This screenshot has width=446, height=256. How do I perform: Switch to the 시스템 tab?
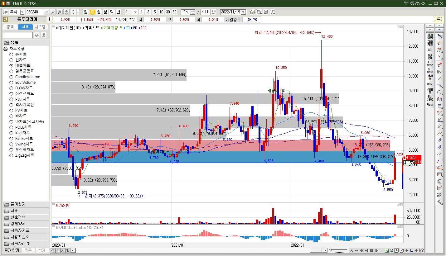point(40,27)
